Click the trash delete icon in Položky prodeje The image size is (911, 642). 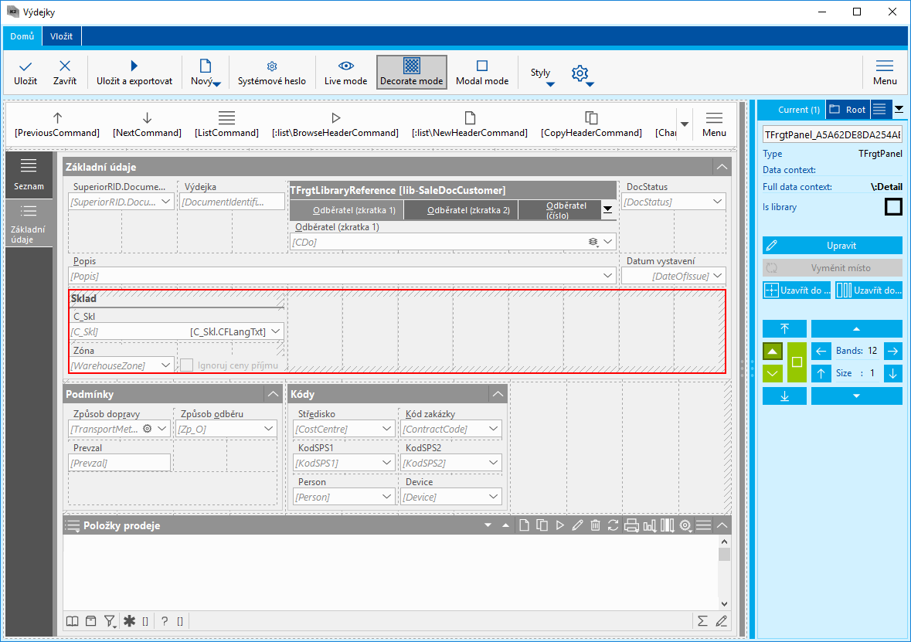[x=595, y=525]
